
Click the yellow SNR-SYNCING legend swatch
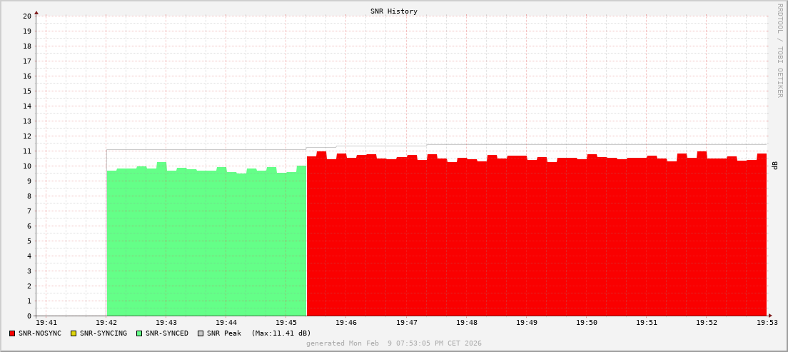coord(73,333)
